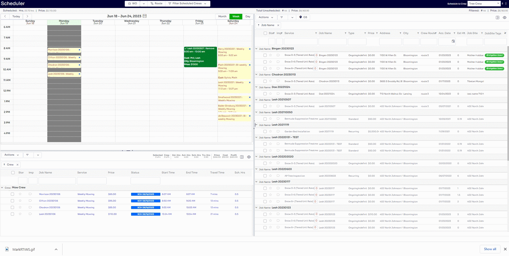Switch to the Month view tab
Viewport: 509px width, 256px height.
(x=222, y=16)
